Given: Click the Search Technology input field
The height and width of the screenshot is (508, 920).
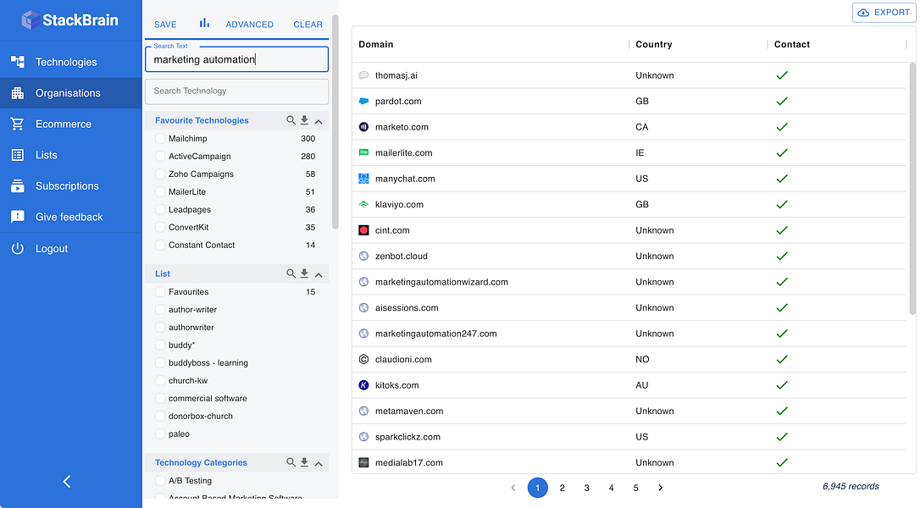Looking at the screenshot, I should 236,91.
